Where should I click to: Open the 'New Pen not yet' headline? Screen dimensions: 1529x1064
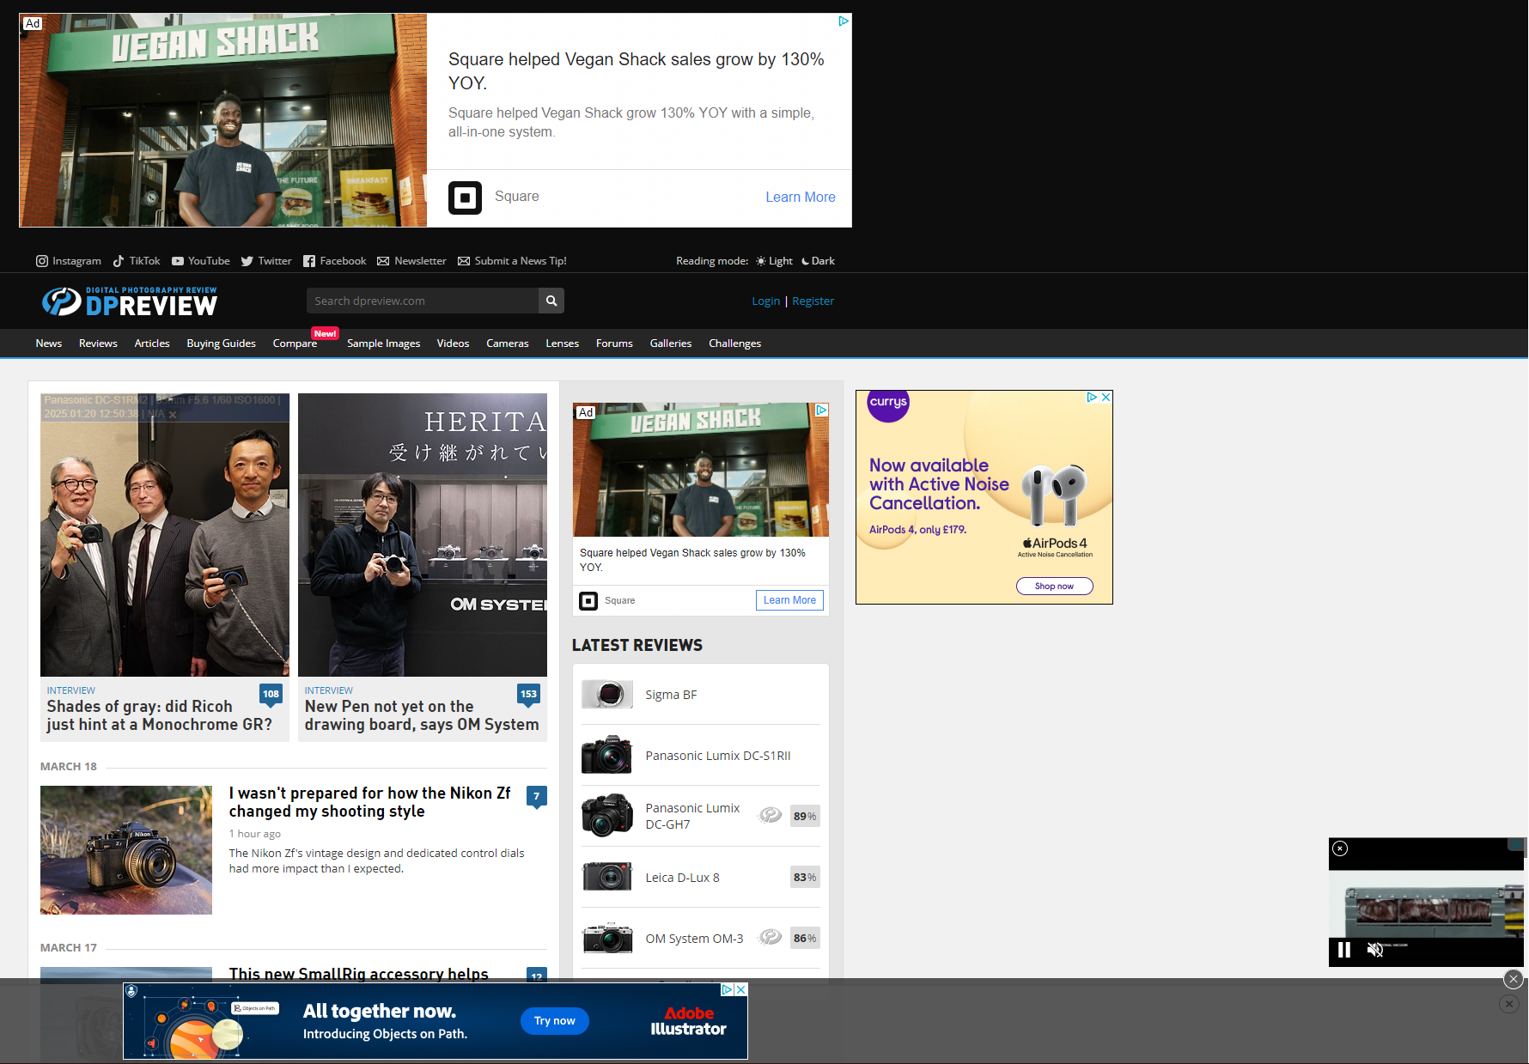point(422,715)
